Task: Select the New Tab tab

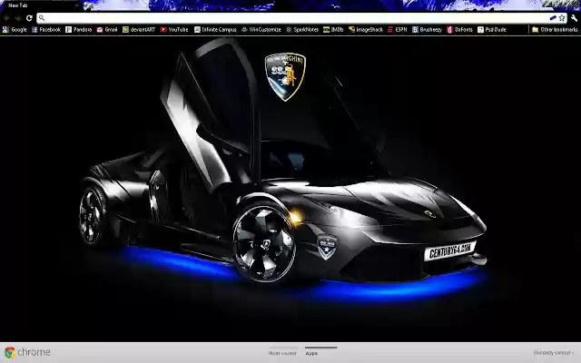Action: coord(39,5)
